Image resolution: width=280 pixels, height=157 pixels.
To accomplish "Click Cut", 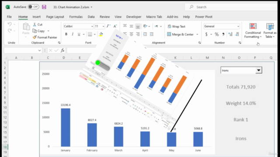I will tap(38, 24).
